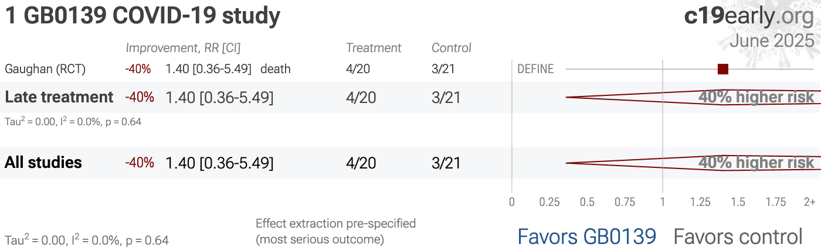Click the axis tick labeled 2+

coord(809,202)
